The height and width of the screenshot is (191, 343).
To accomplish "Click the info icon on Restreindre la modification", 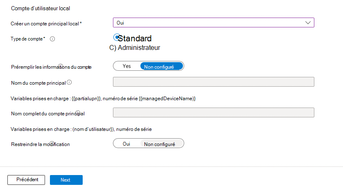I will pyautogui.click(x=52, y=143).
